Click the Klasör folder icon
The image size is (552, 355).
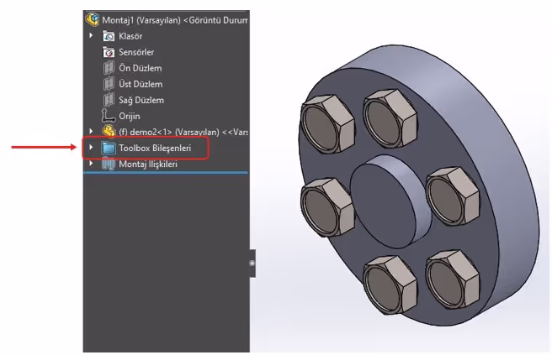[109, 36]
